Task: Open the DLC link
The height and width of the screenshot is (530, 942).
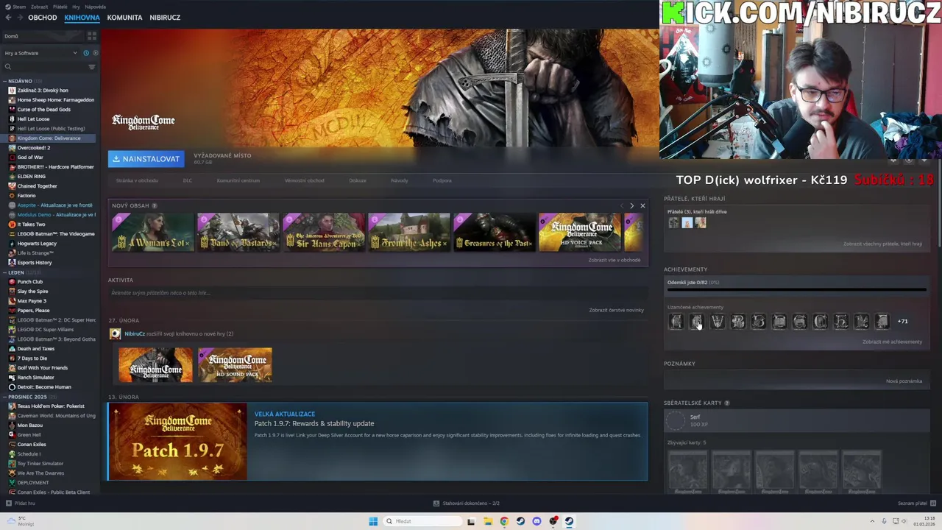Action: click(188, 180)
